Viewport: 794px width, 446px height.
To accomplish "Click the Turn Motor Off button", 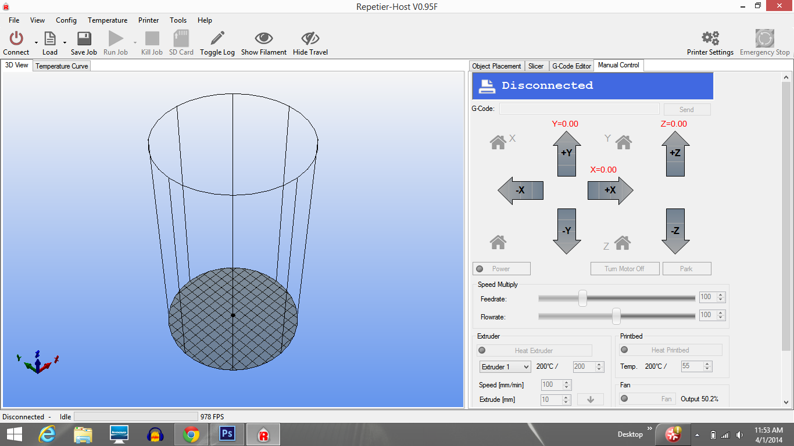I will (624, 269).
